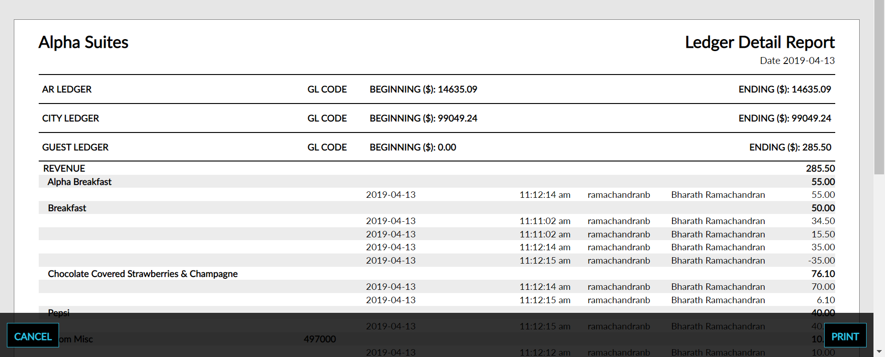The height and width of the screenshot is (357, 885).
Task: Click the CANCEL button
Action: click(32, 336)
